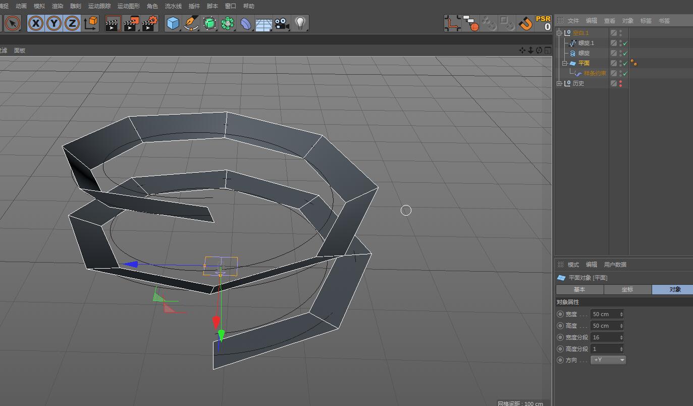Toggle the X axis lock
The width and height of the screenshot is (693, 406).
pyautogui.click(x=35, y=23)
